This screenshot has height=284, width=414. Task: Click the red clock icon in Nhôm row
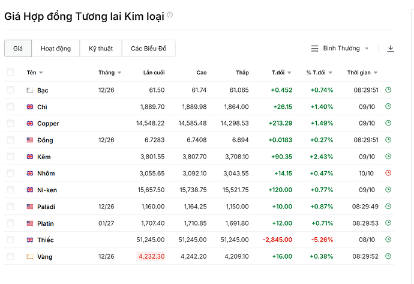click(x=388, y=173)
